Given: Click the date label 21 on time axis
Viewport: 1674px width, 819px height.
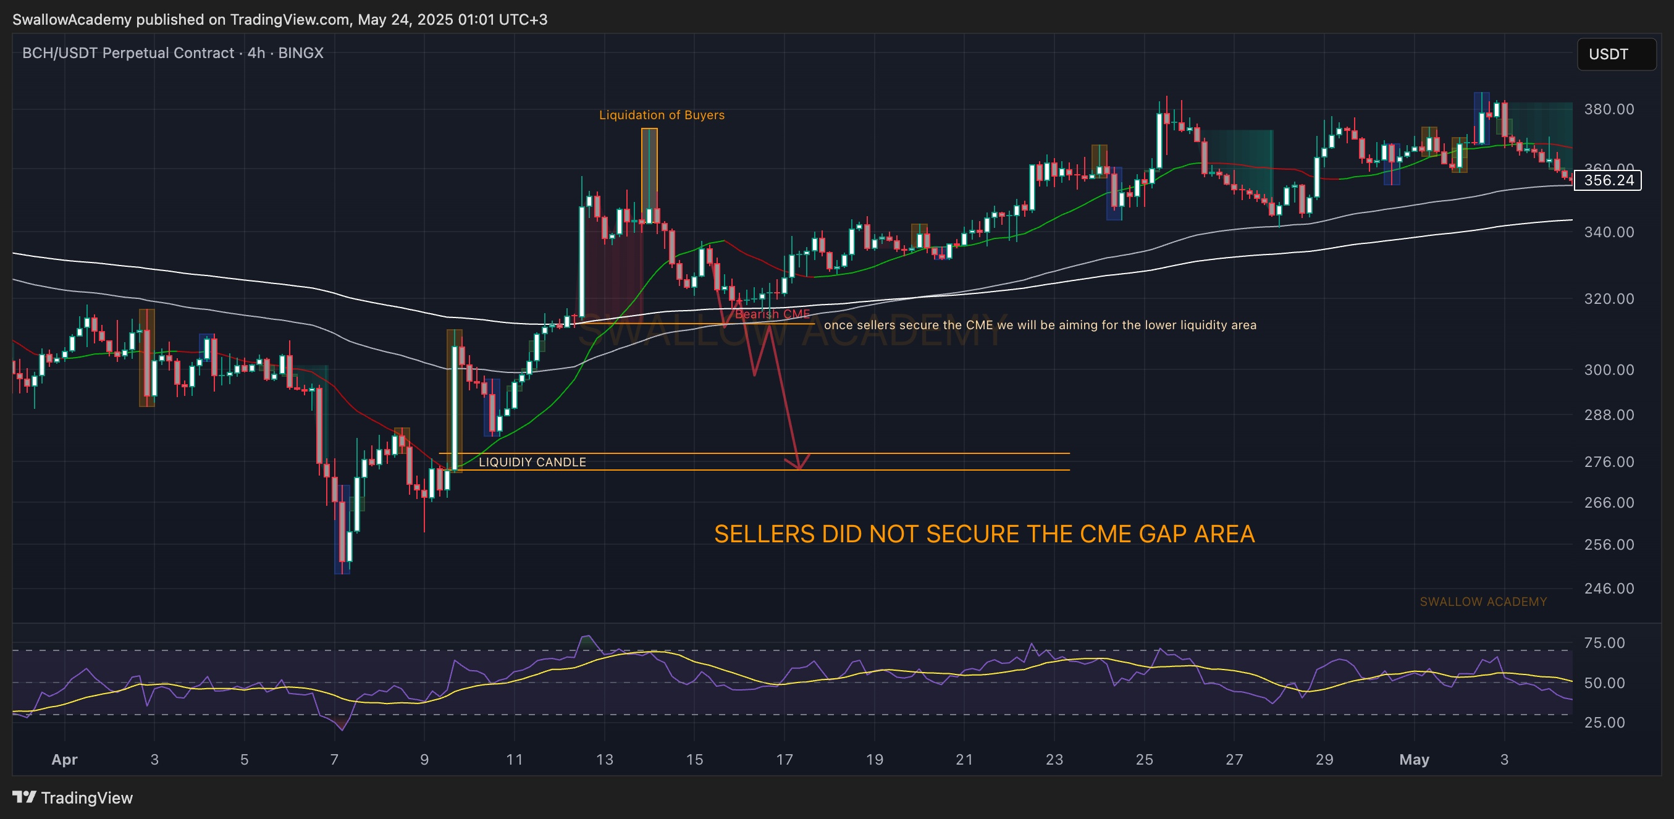Looking at the screenshot, I should click(x=964, y=760).
